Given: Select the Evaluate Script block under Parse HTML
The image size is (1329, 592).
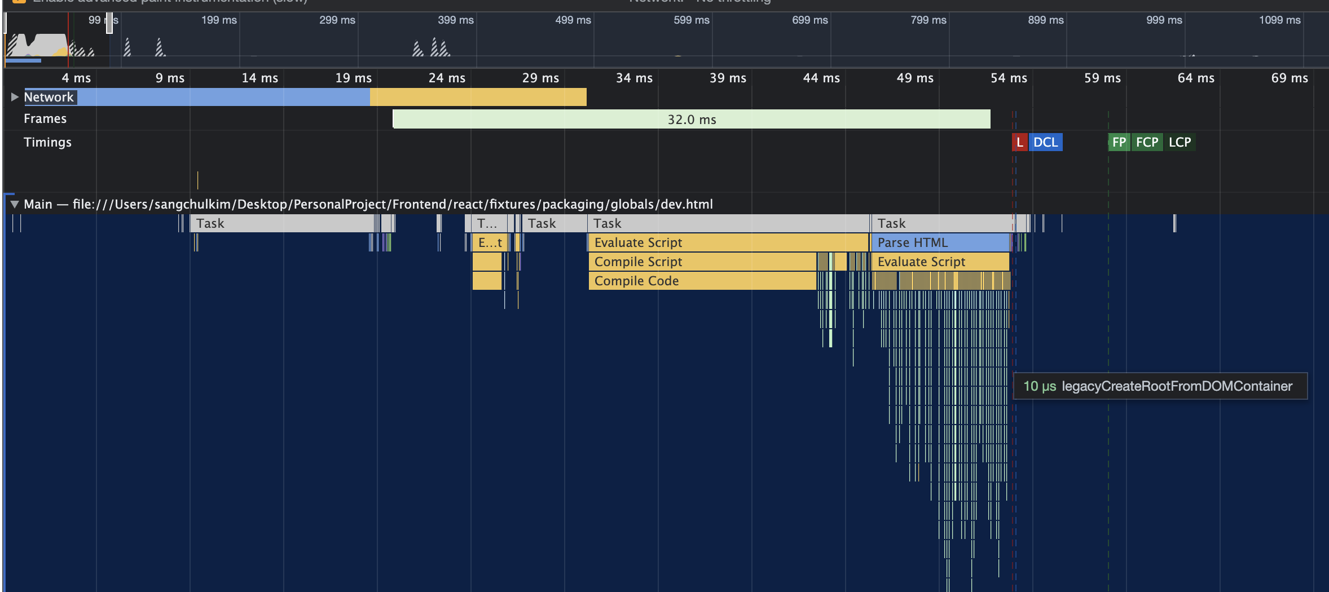Looking at the screenshot, I should (x=940, y=262).
